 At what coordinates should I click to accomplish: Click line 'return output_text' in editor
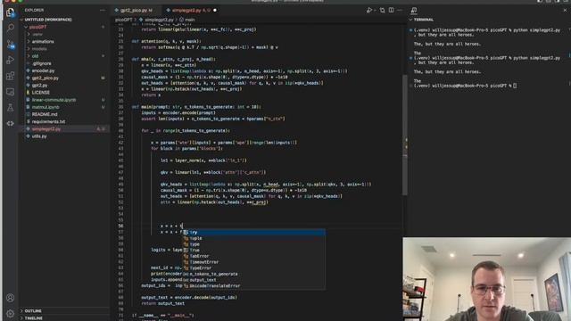pos(162,303)
